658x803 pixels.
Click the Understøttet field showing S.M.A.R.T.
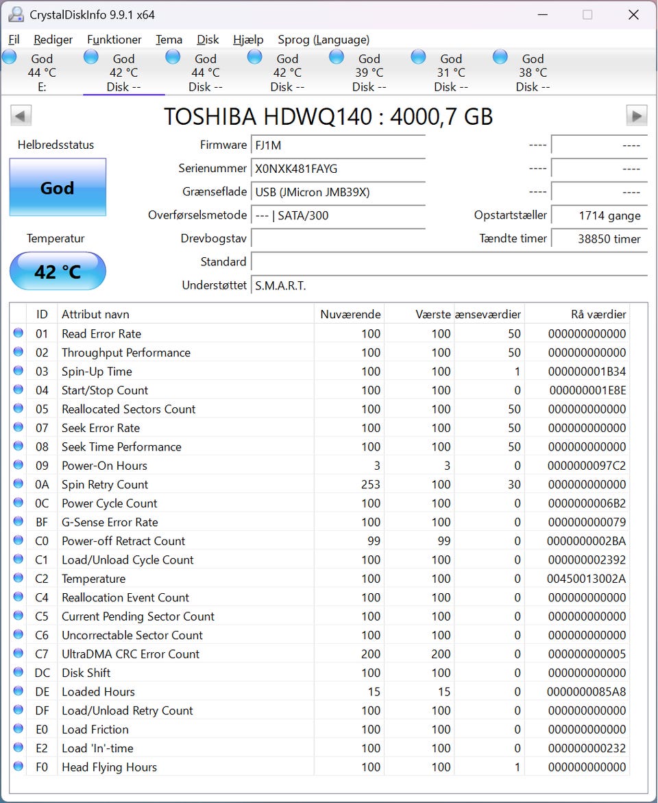pos(449,285)
